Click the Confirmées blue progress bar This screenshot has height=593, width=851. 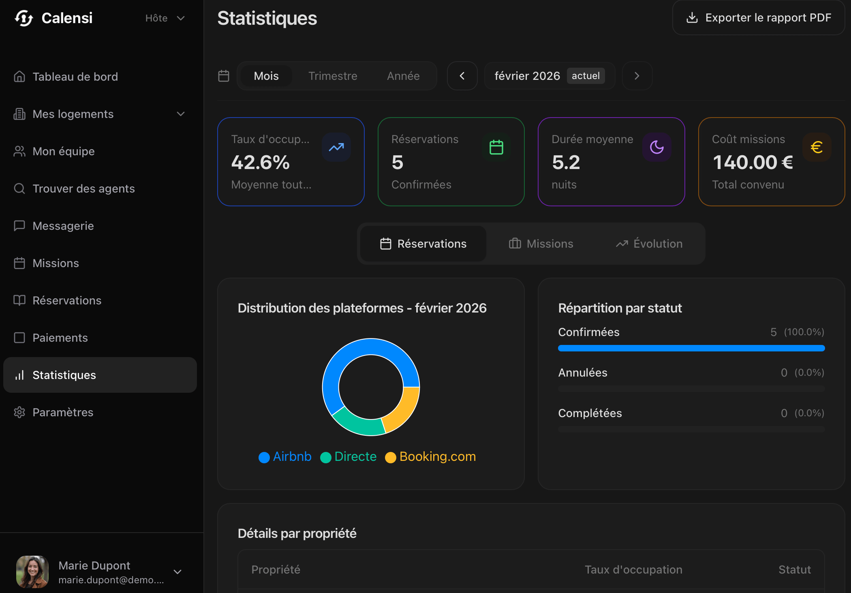pyautogui.click(x=691, y=348)
